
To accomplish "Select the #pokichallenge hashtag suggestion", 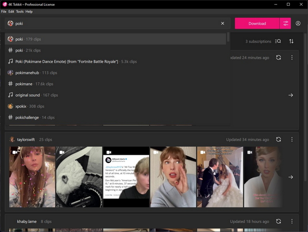I will pos(115,117).
